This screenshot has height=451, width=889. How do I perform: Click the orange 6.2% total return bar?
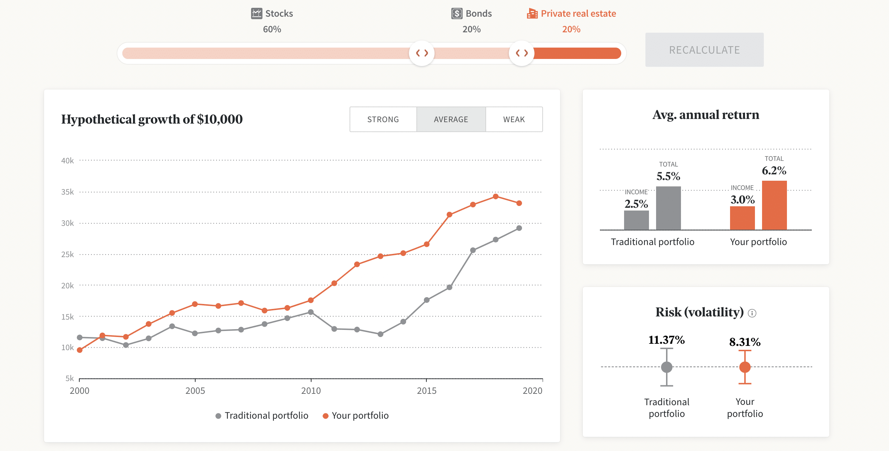(x=774, y=205)
